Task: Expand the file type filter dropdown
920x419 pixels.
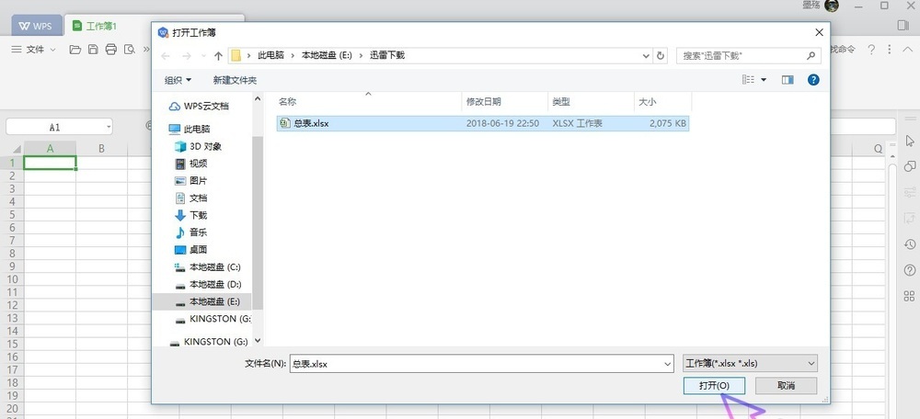Action: tap(811, 363)
